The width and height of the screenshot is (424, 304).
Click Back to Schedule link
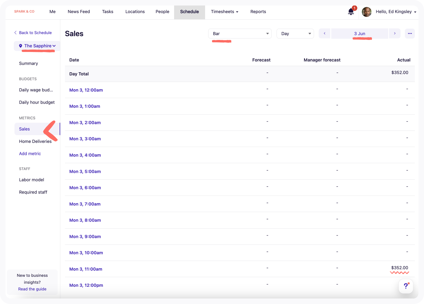[33, 33]
